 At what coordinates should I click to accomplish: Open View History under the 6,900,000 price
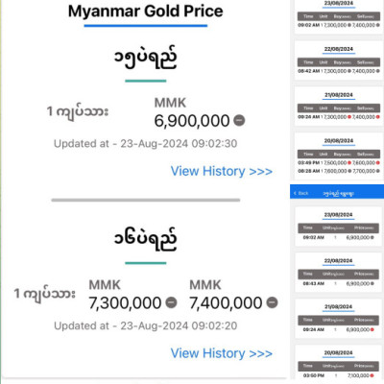[222, 171]
